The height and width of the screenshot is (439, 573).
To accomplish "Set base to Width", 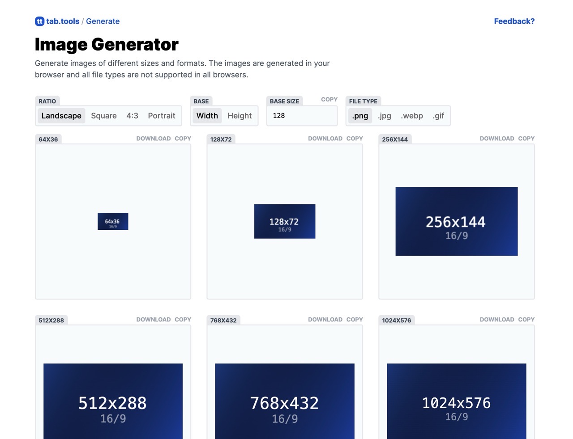I will coord(207,116).
